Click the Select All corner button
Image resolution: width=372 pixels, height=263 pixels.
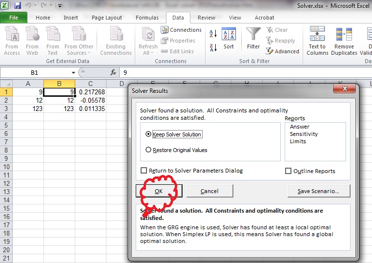6,84
